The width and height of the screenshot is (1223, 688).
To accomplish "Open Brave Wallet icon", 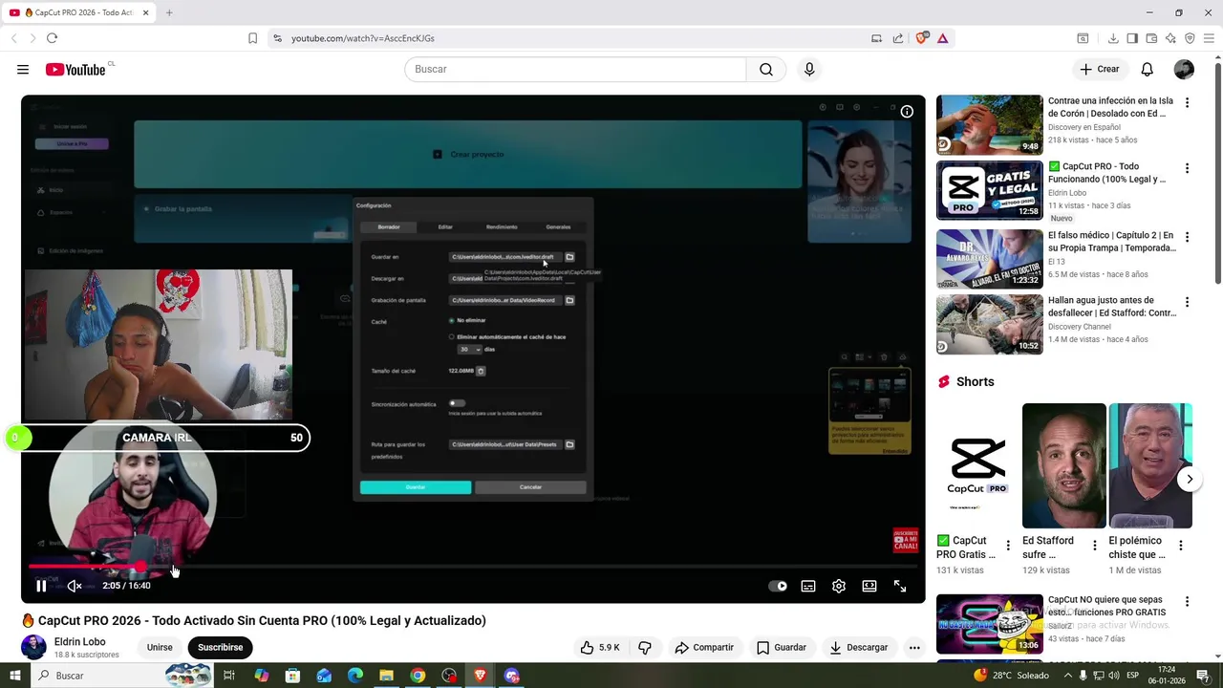I will pyautogui.click(x=1151, y=38).
